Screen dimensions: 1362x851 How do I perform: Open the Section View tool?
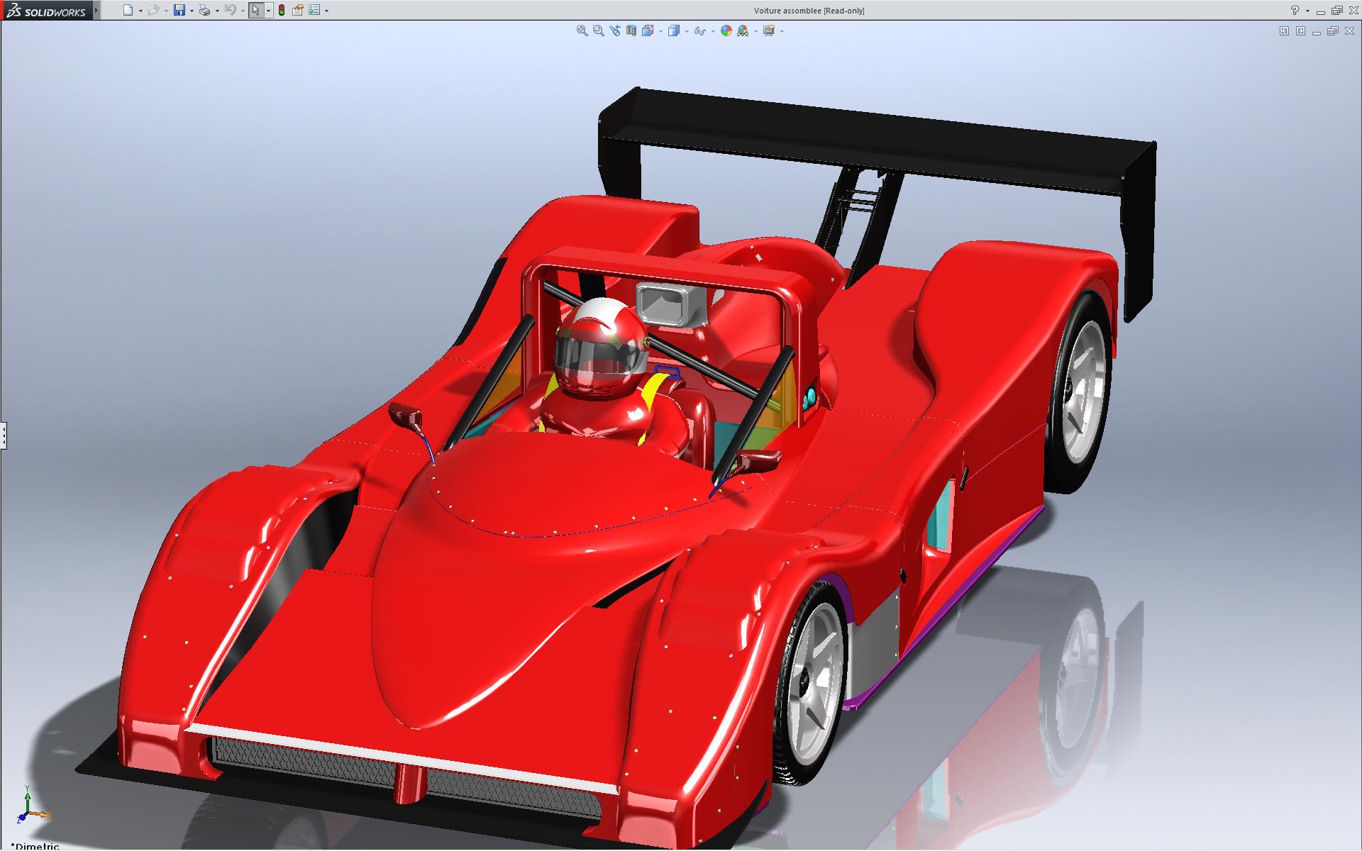(631, 30)
